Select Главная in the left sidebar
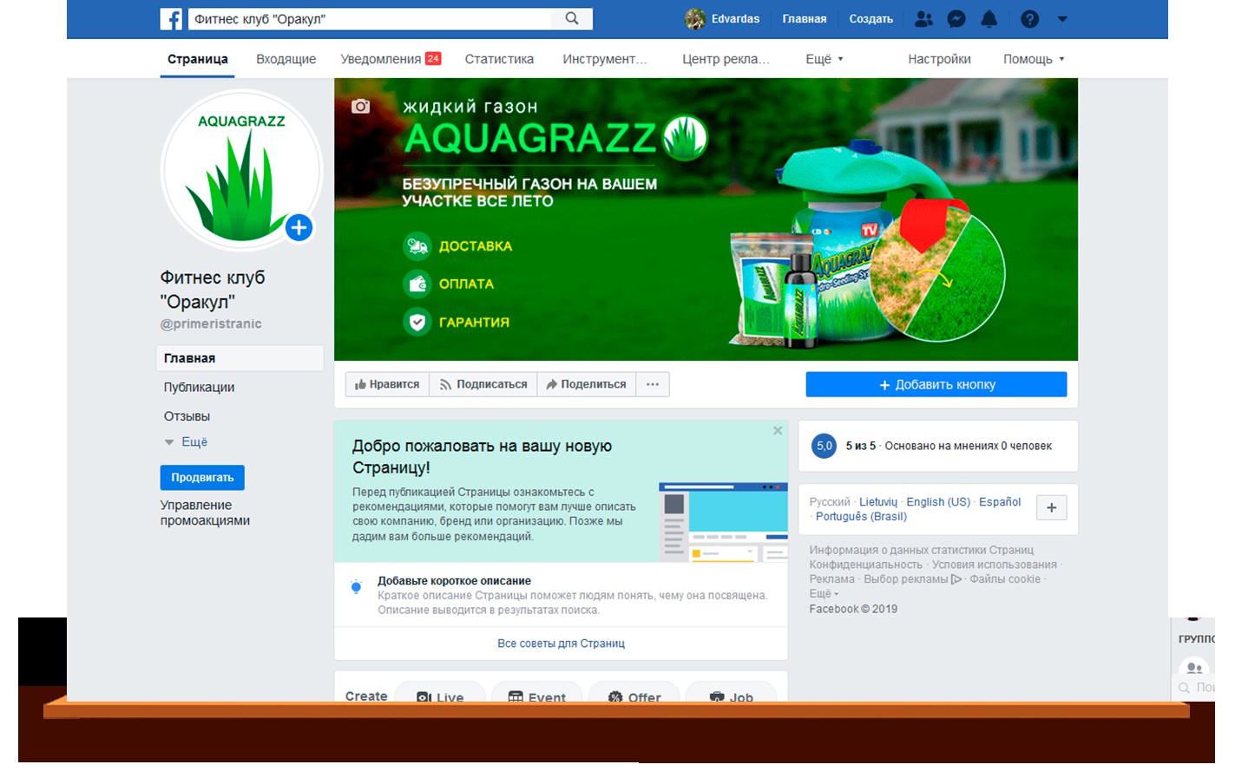Image resolution: width=1235 pixels, height=784 pixels. pos(240,358)
